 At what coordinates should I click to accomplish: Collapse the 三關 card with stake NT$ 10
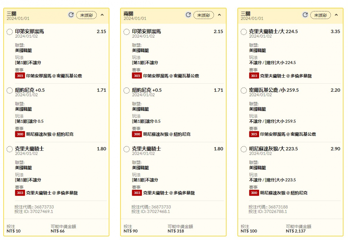coord(102,15)
